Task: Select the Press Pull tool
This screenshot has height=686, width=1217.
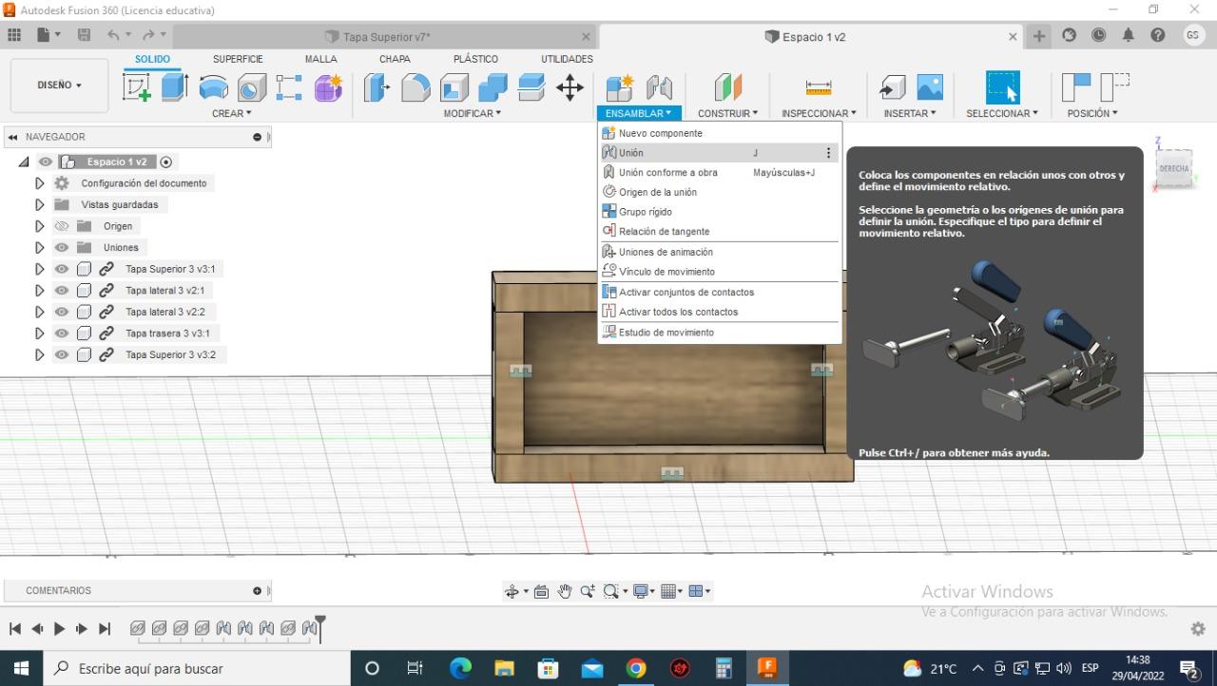Action: (377, 87)
